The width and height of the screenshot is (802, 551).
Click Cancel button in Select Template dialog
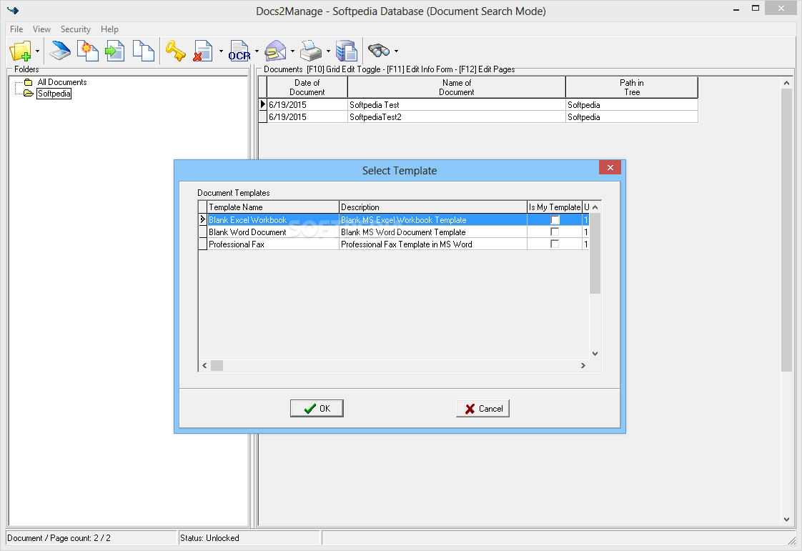tap(482, 408)
